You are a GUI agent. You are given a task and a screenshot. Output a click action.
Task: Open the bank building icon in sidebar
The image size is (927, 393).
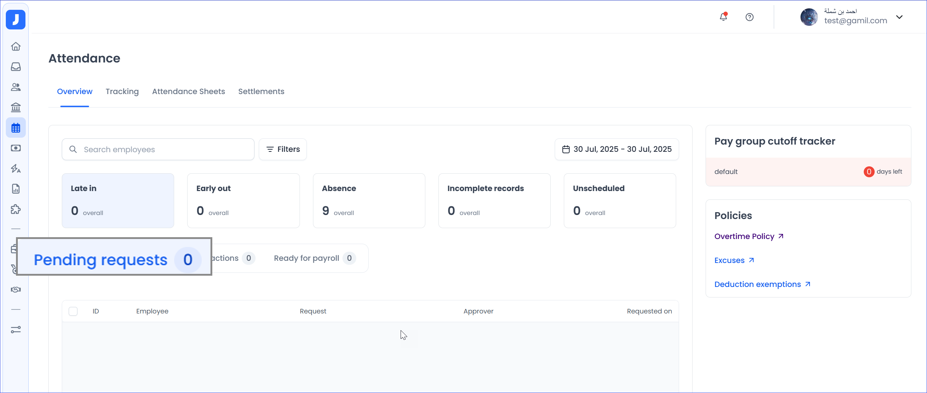tap(16, 108)
